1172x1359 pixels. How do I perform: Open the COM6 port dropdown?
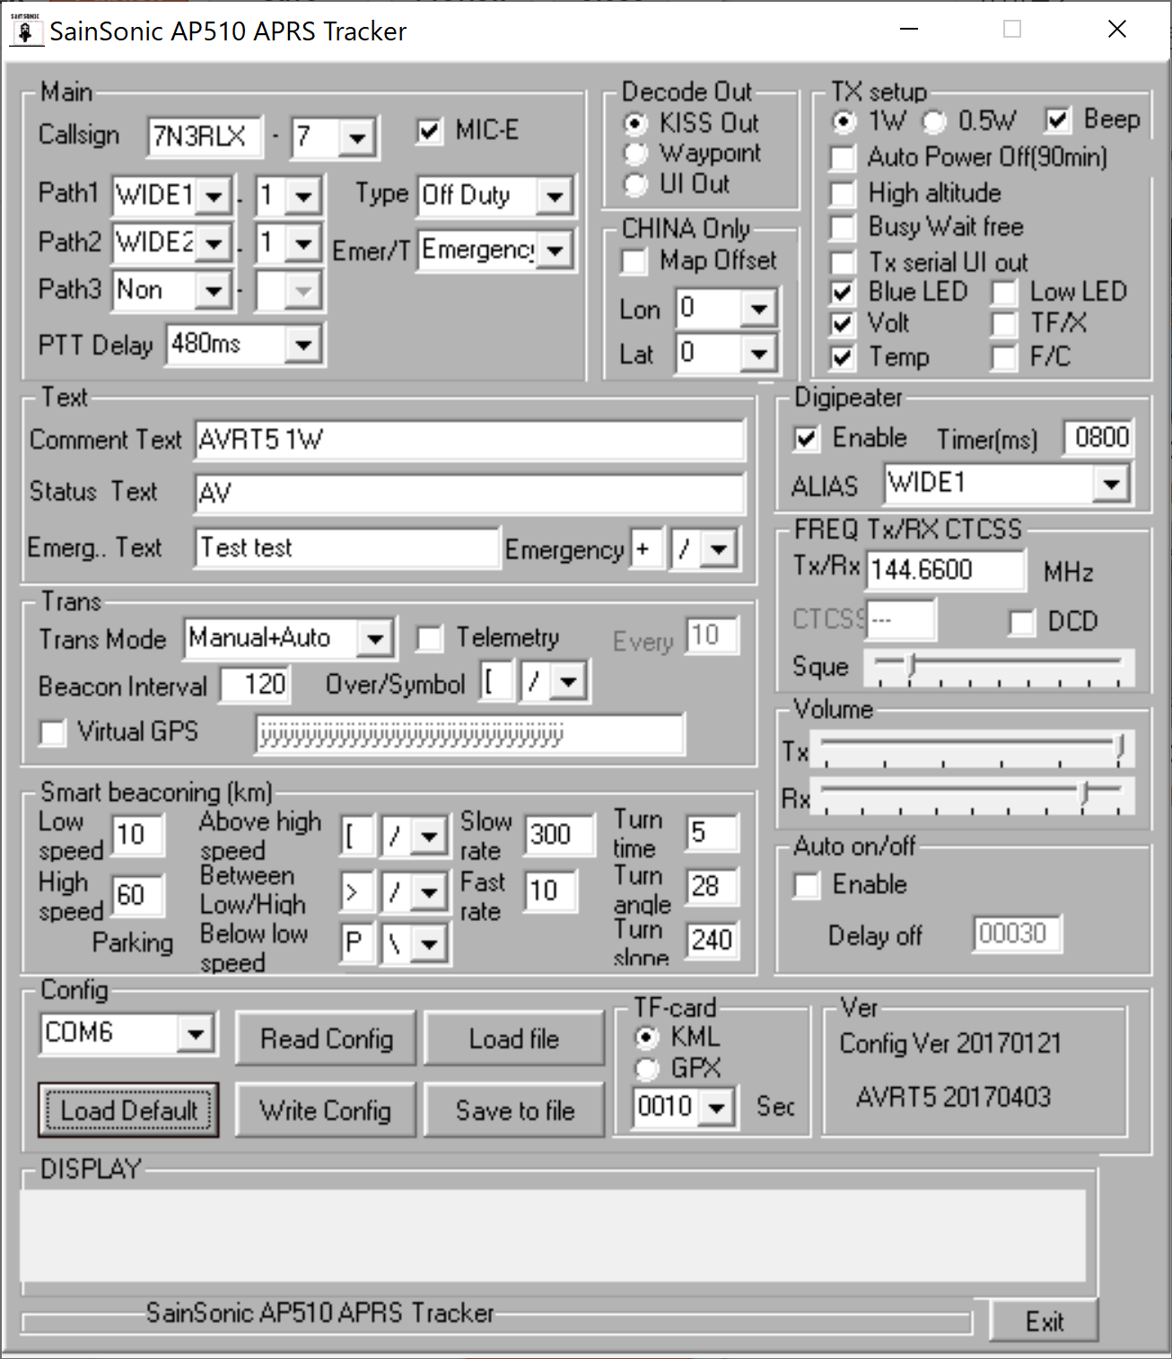pyautogui.click(x=195, y=1034)
